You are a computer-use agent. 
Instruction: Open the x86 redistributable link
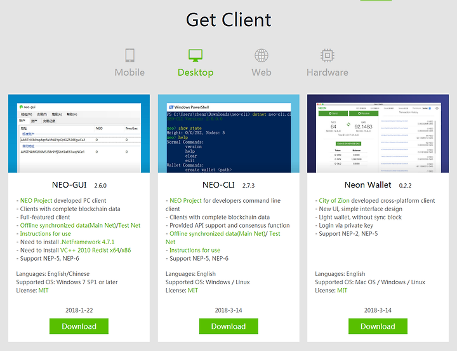click(x=126, y=251)
